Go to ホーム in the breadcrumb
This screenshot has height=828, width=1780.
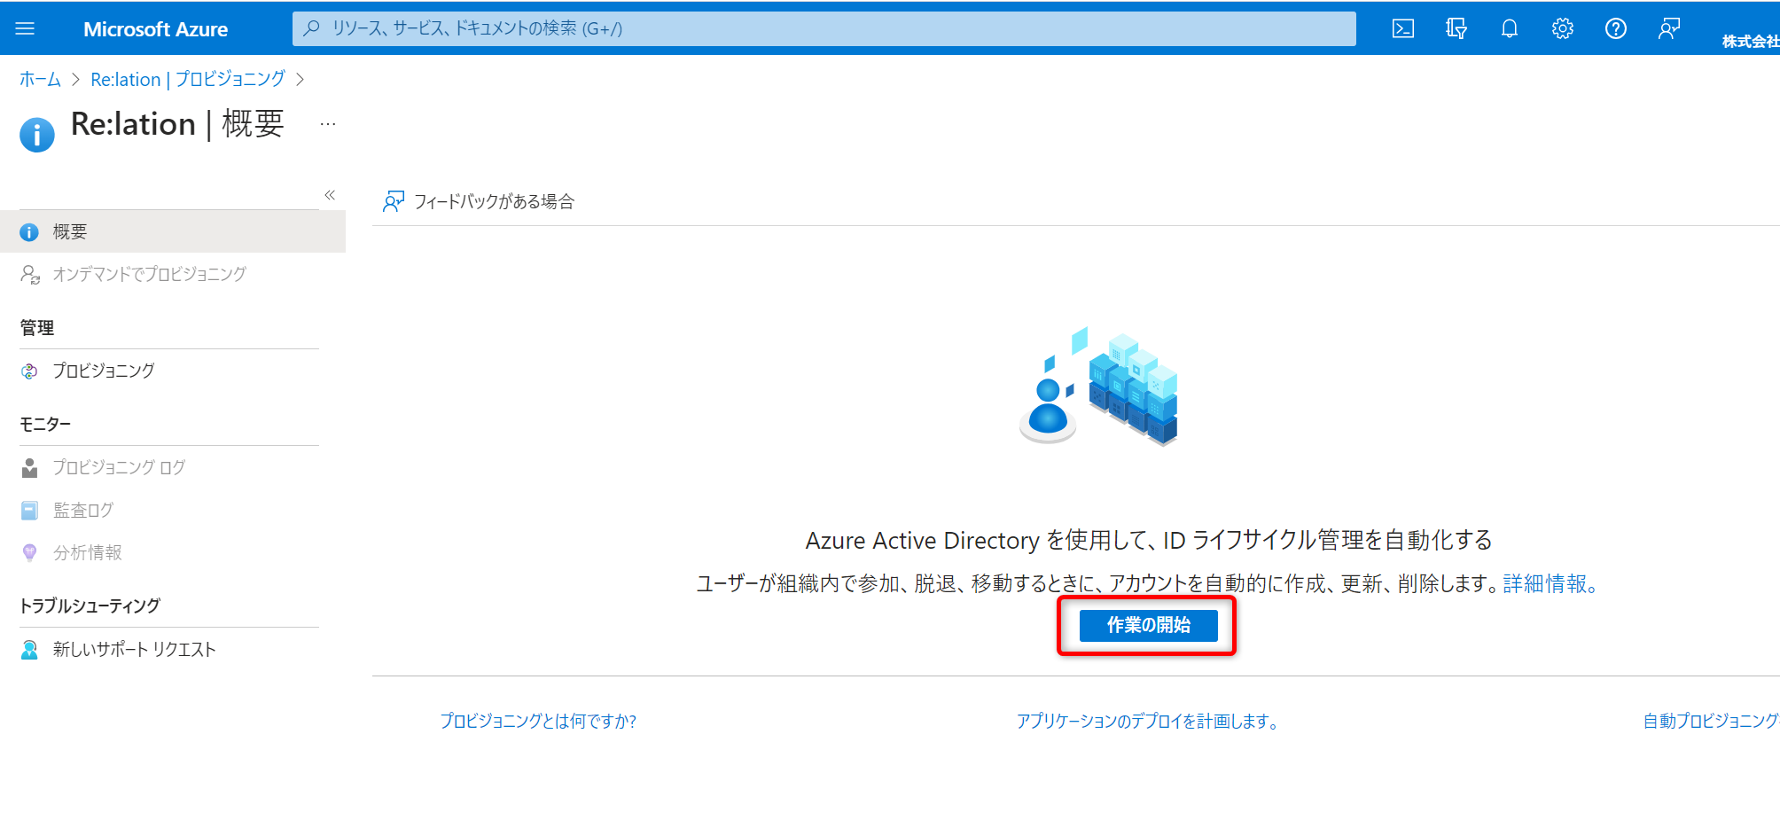tap(40, 80)
